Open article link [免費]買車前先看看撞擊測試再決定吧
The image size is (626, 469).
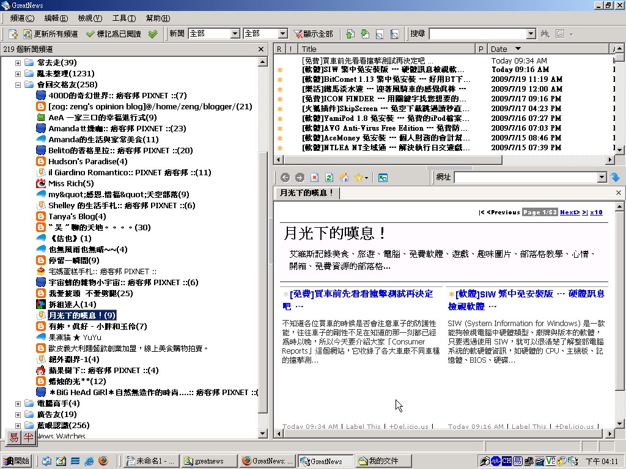coord(358,300)
